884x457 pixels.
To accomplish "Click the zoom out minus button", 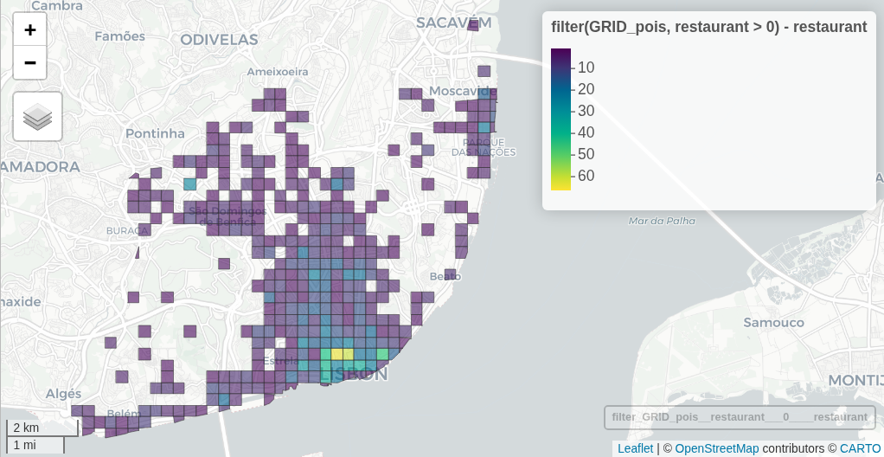I will [x=30, y=62].
